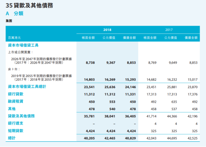
Task: Select the 銀行透支 row label
Action: click(16, 123)
